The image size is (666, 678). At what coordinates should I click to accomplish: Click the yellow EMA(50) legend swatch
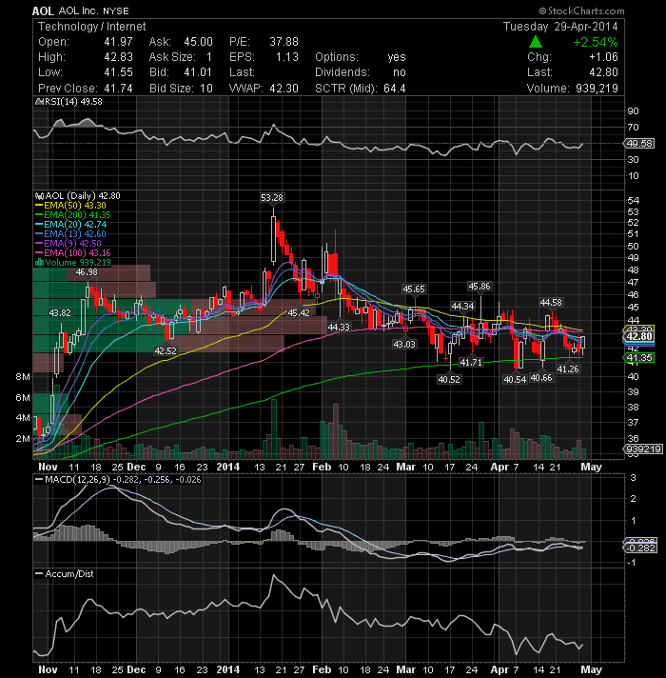tap(39, 206)
